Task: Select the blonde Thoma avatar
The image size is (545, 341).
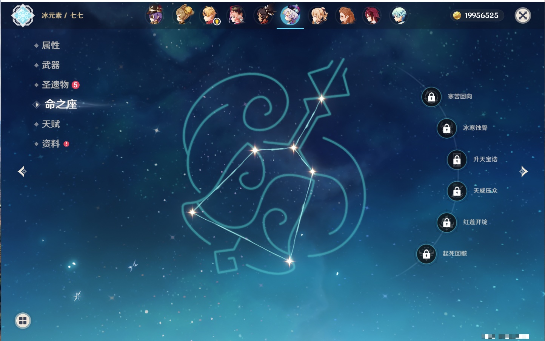Action: [x=209, y=15]
